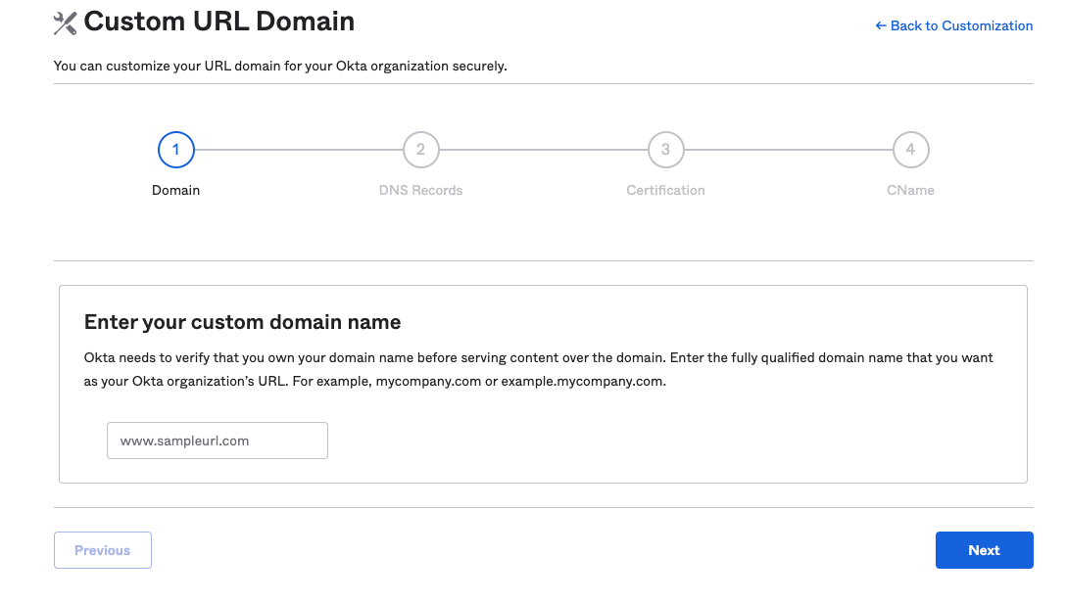Jump to the step 2 circle
The width and height of the screenshot is (1066, 603).
click(x=421, y=150)
